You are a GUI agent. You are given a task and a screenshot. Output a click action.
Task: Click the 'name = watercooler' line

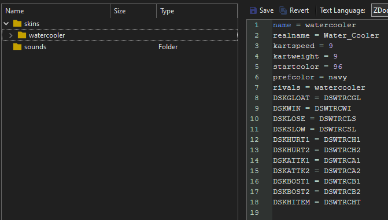pyautogui.click(x=314, y=25)
